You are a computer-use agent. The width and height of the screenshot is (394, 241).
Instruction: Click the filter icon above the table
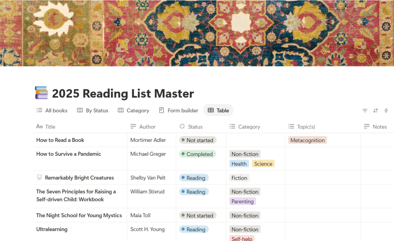pos(365,111)
